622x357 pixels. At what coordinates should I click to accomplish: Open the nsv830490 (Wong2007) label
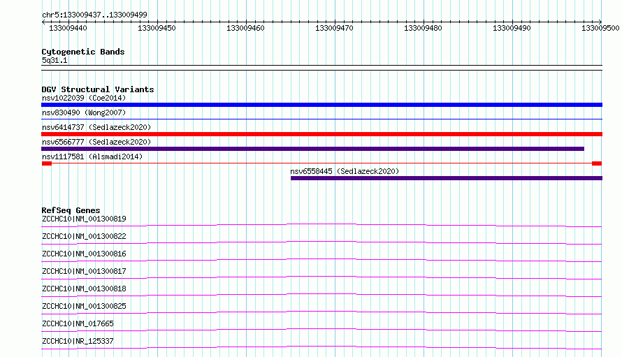tap(84, 112)
